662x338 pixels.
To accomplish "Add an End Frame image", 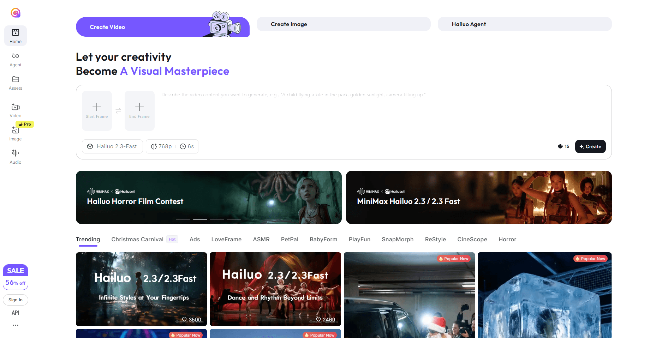I will pyautogui.click(x=139, y=111).
